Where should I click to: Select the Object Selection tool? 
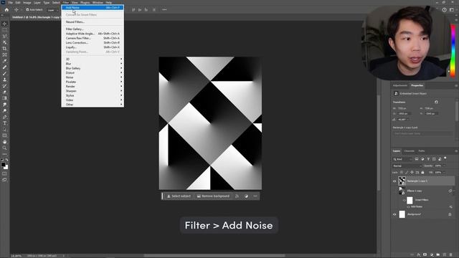[x=4, y=42]
